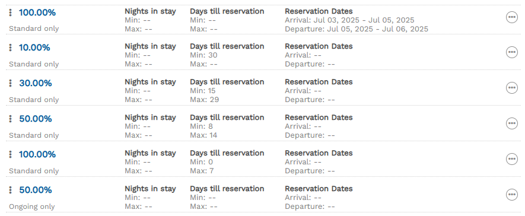Screen dimensions: 525x216
Task: Click the drag handle beside 10.00%
Action: (x=10, y=47)
